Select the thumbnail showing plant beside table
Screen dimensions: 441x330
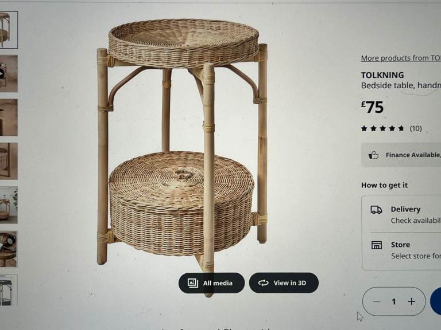click(8, 205)
